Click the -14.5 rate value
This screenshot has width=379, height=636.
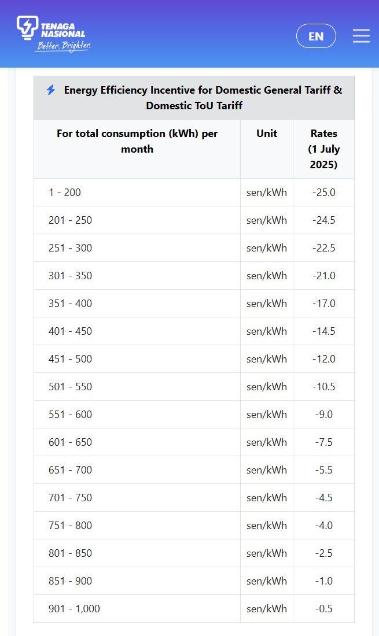[323, 331]
